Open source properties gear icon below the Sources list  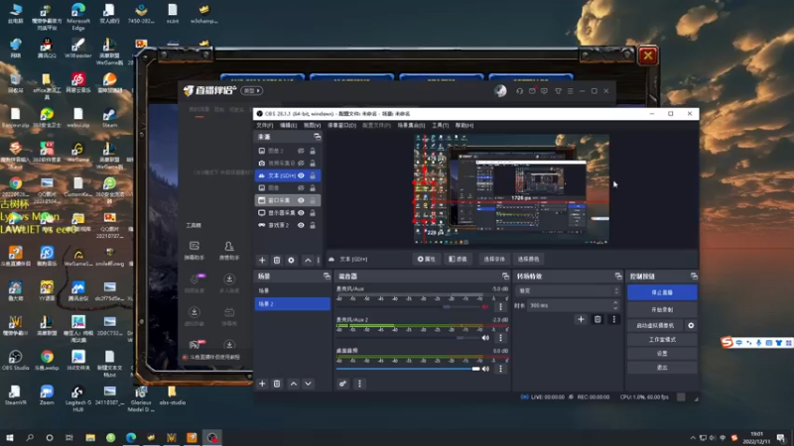(x=291, y=260)
